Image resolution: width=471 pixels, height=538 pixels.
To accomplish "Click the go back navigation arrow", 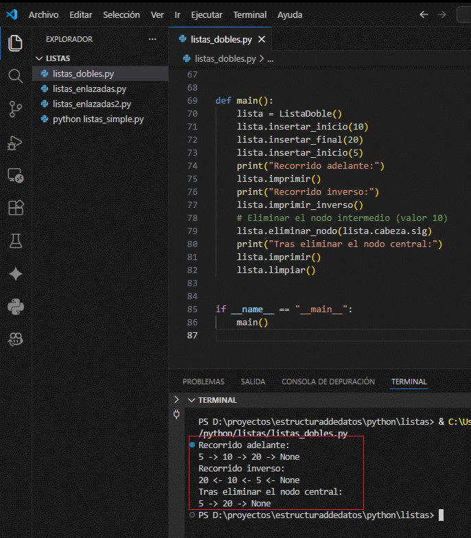I will pos(424,14).
